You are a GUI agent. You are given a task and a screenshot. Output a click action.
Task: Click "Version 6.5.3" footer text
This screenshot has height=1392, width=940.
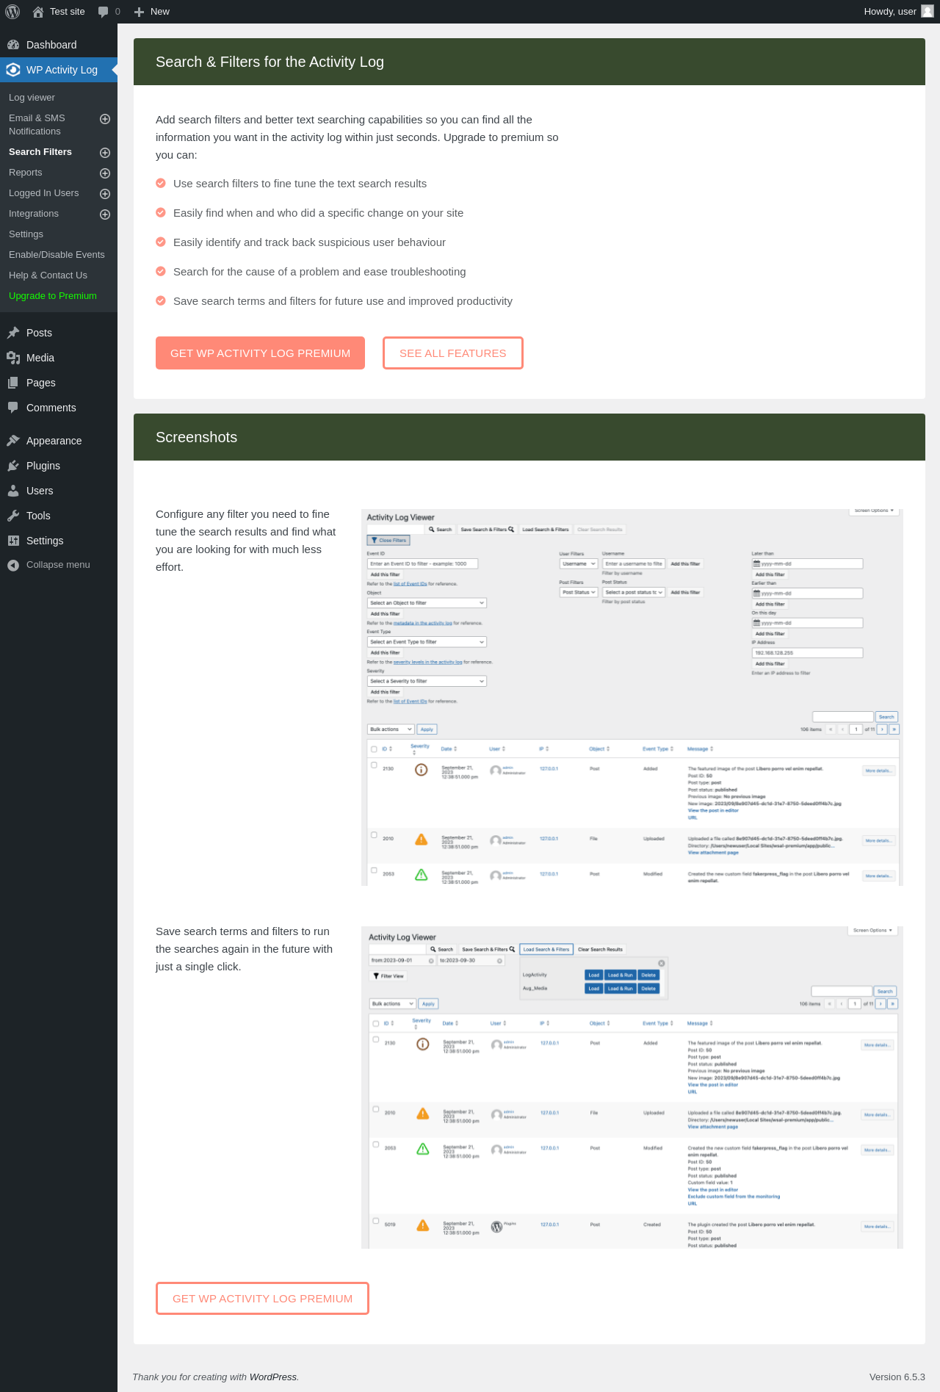(897, 1377)
